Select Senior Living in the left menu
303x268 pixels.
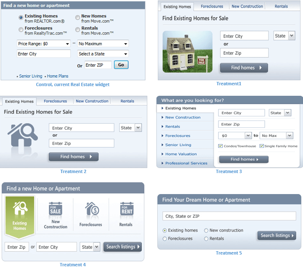click(x=178, y=145)
